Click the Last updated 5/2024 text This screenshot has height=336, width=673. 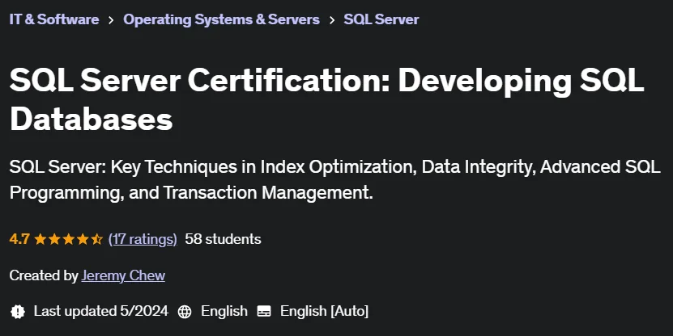(x=101, y=311)
